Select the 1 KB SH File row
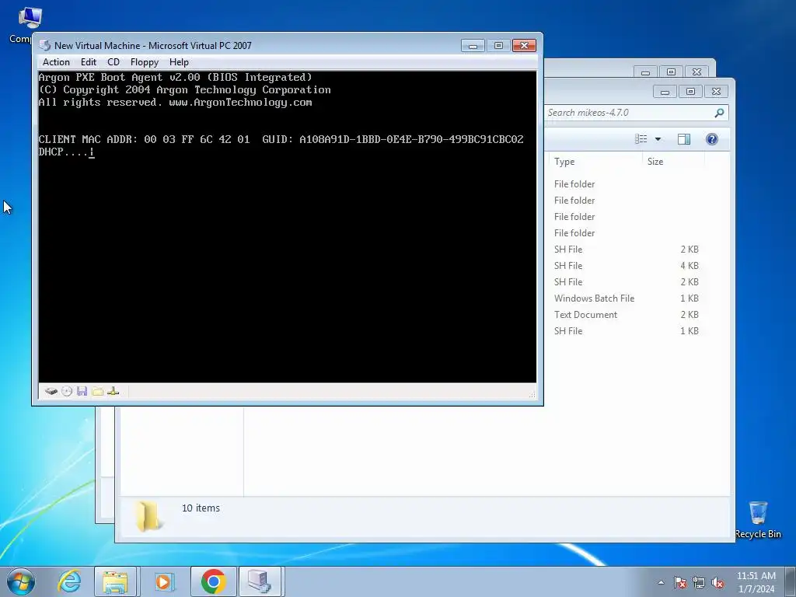The image size is (796, 597). [x=627, y=331]
